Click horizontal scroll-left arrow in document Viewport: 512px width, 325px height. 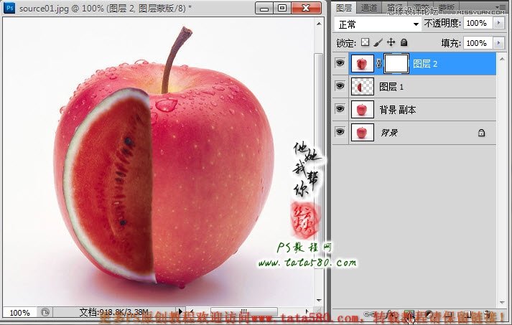point(191,311)
